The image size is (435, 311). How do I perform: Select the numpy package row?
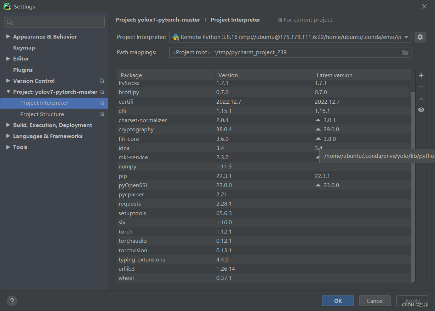(264, 166)
